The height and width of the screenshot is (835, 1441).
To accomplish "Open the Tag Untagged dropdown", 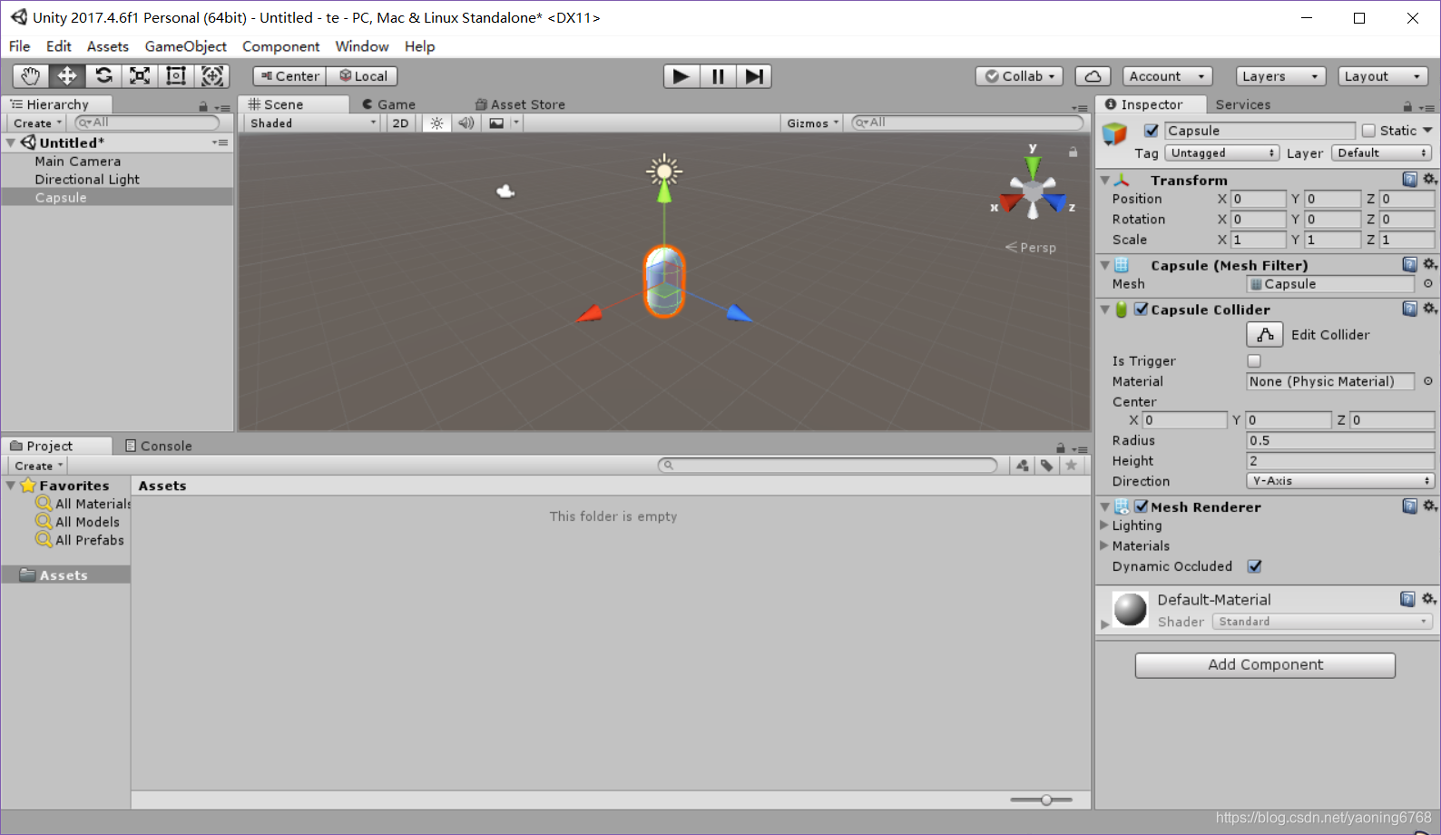I will [1222, 153].
